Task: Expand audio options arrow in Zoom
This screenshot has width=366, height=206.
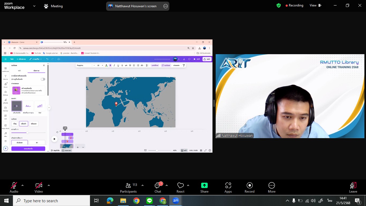Action: coord(23,185)
